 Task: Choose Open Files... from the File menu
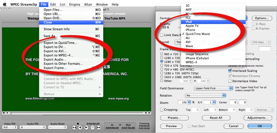(71, 10)
